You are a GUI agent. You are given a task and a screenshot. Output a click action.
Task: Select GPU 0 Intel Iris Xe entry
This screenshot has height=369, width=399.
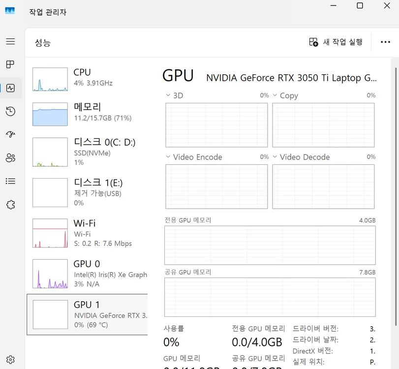[x=87, y=274]
